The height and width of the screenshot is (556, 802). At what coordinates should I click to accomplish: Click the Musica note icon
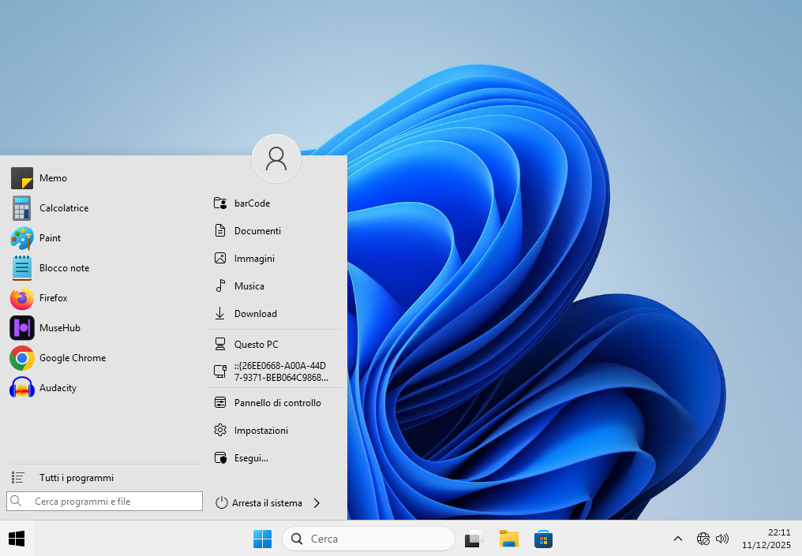point(220,286)
